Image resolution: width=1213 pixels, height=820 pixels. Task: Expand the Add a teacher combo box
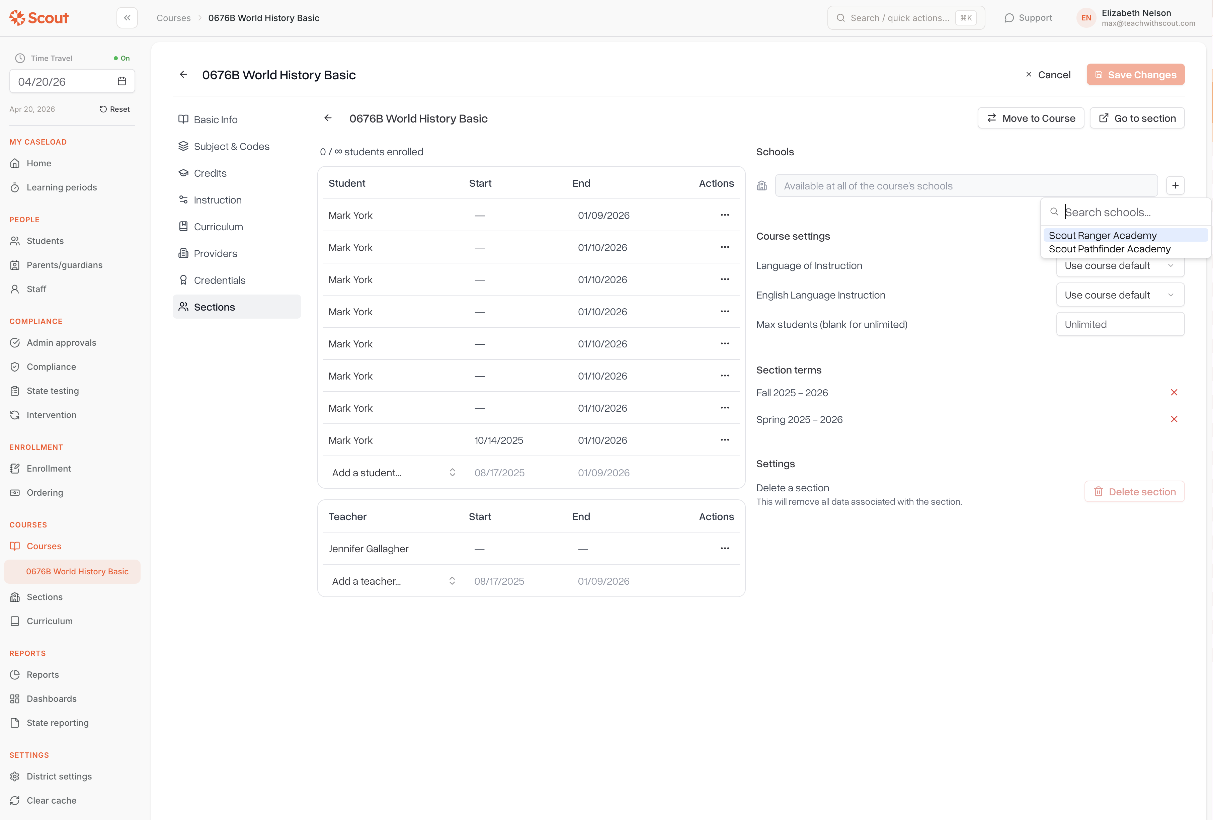(x=393, y=581)
